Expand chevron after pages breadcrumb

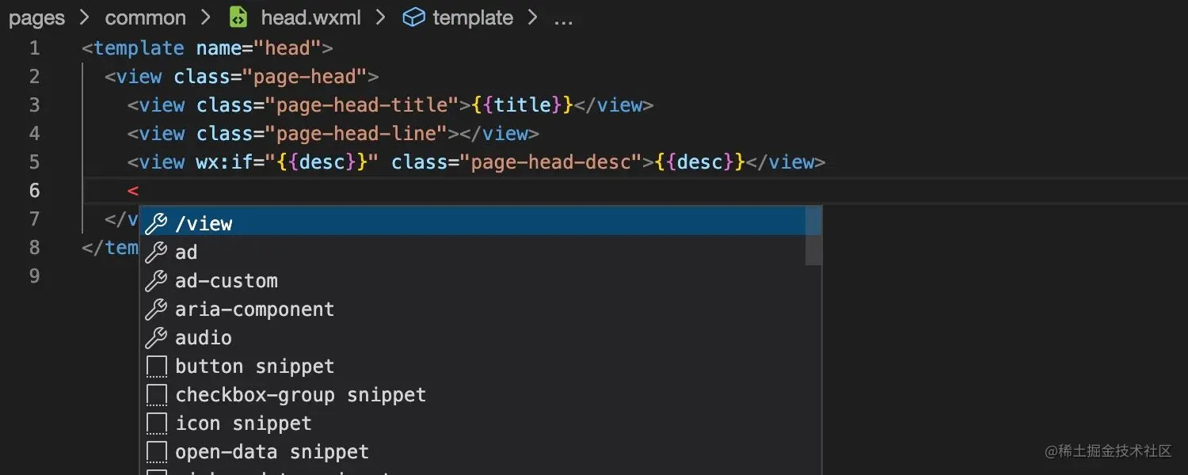click(x=85, y=17)
